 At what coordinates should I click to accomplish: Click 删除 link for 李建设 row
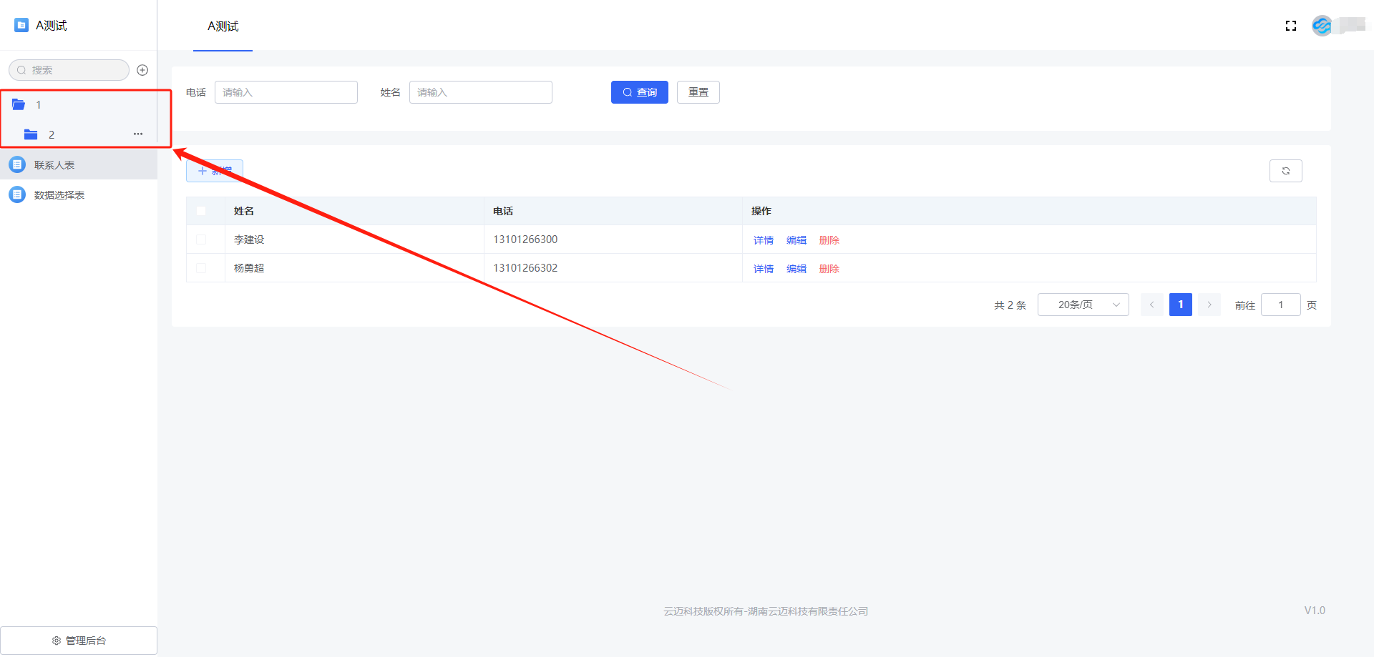pyautogui.click(x=829, y=240)
